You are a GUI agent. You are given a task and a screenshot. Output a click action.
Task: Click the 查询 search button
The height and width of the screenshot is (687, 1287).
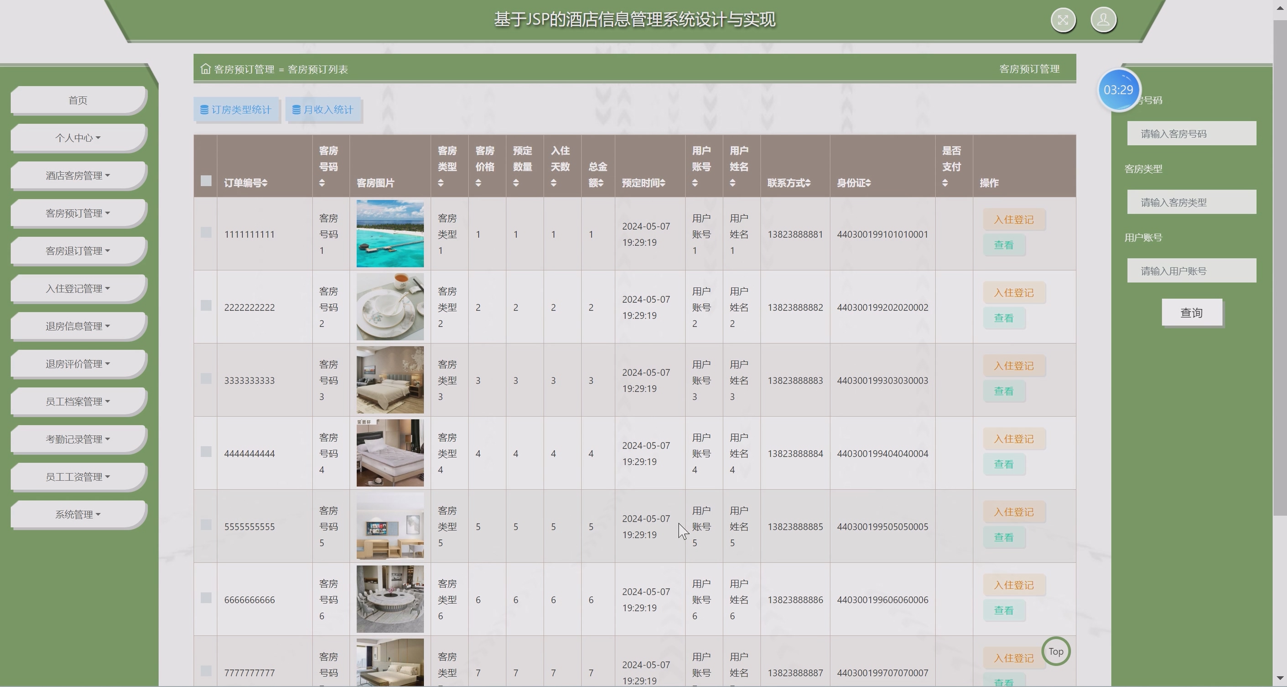(1192, 313)
